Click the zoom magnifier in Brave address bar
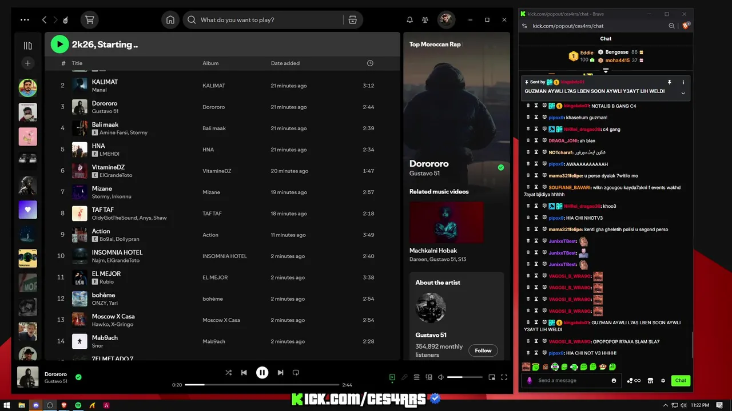This screenshot has width=732, height=411. (672, 26)
